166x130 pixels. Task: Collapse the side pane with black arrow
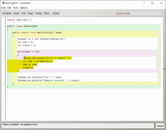164,69
